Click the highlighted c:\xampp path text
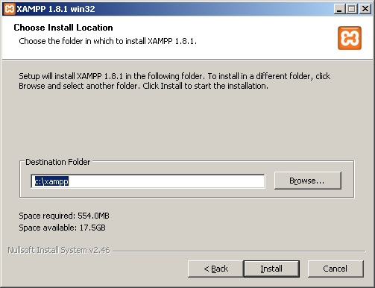375x288 pixels. coord(51,181)
